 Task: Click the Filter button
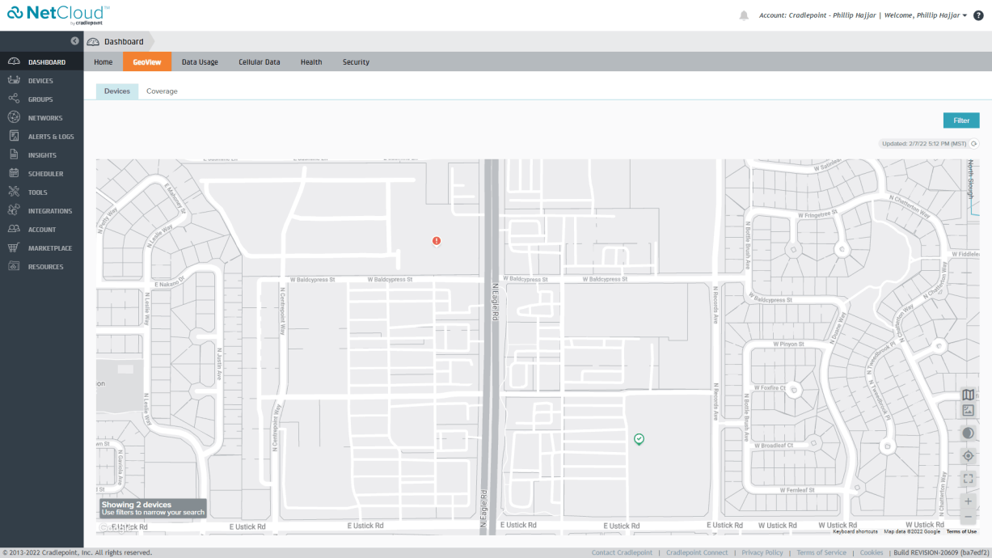click(x=961, y=120)
